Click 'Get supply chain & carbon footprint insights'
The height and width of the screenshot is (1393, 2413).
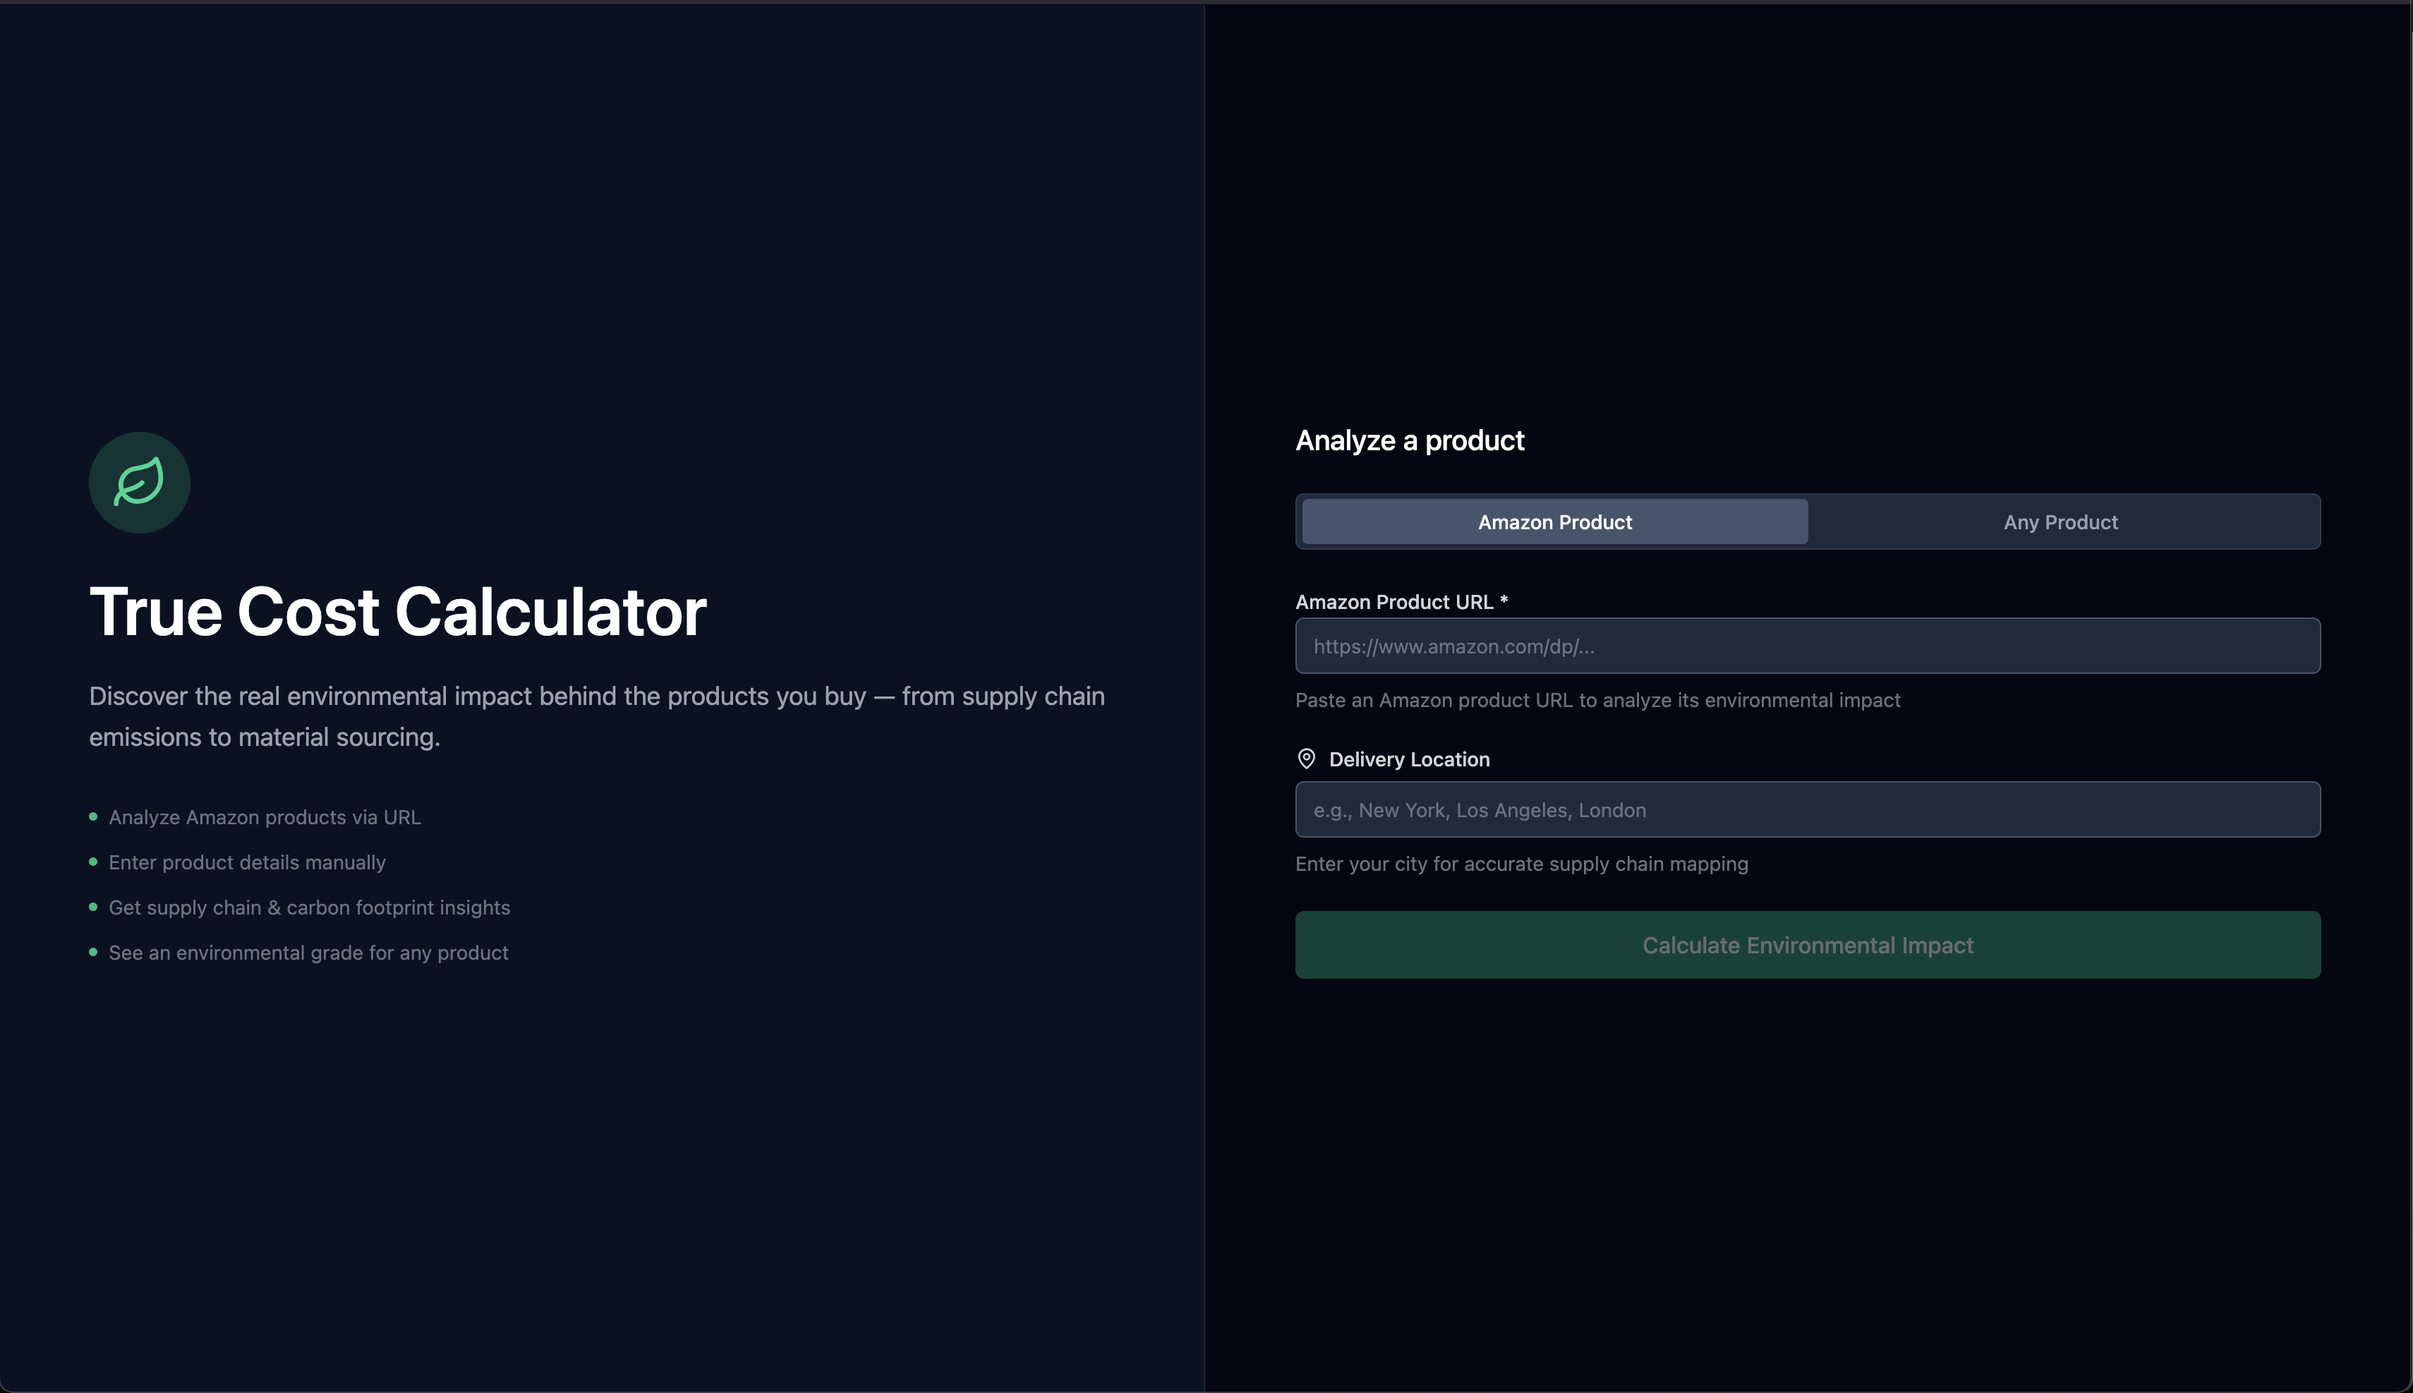[x=309, y=907]
